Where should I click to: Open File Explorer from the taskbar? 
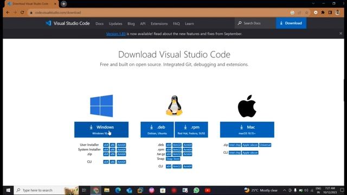click(107, 190)
